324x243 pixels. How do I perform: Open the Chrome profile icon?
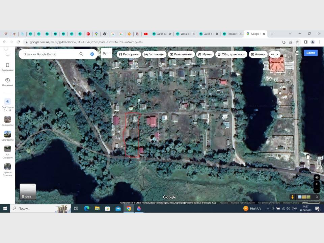pos(313,42)
